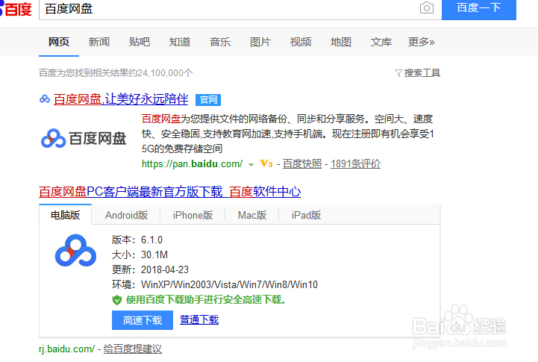Image resolution: width=538 pixels, height=362 pixels.
Task: Click the 普通下载 link
Action: click(199, 319)
